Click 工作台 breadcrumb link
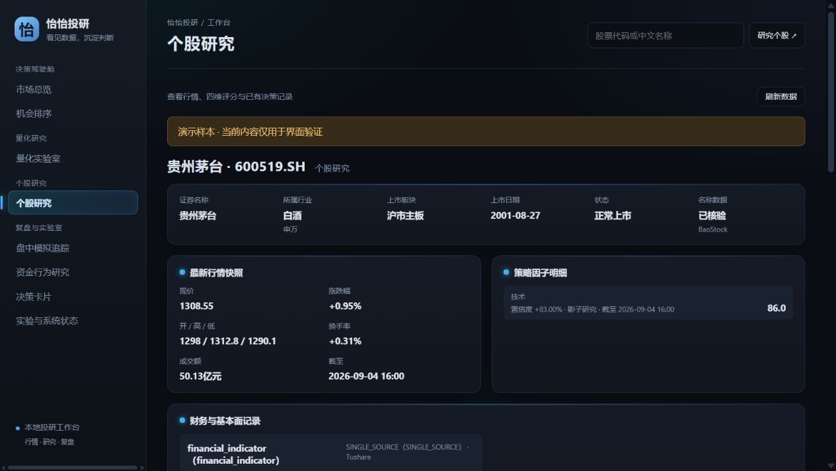 tap(219, 22)
